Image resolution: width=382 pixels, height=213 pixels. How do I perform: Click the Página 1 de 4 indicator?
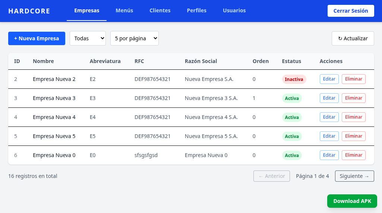pos(312,176)
